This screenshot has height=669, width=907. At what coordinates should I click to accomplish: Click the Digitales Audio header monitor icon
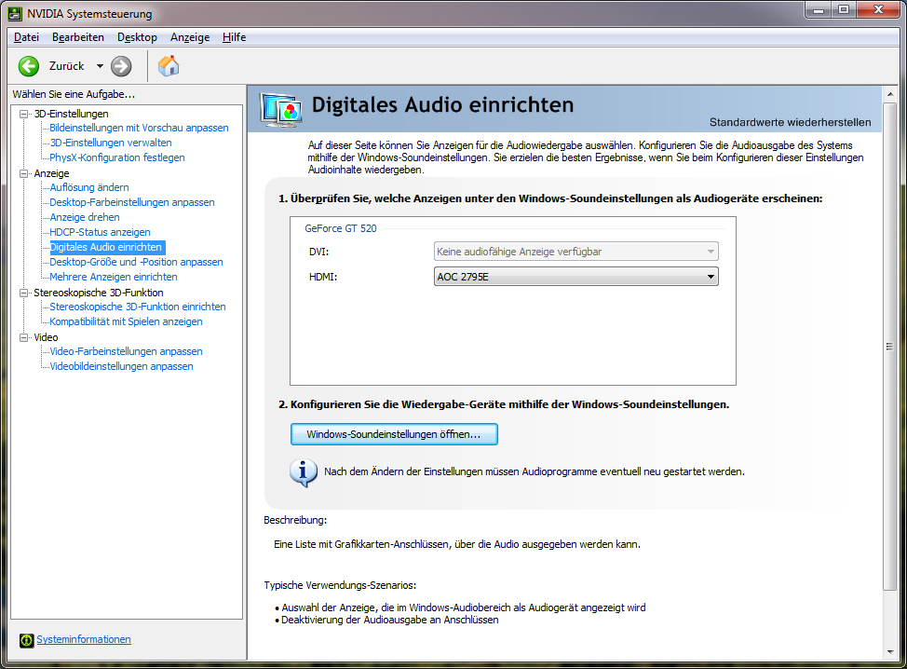pyautogui.click(x=281, y=109)
